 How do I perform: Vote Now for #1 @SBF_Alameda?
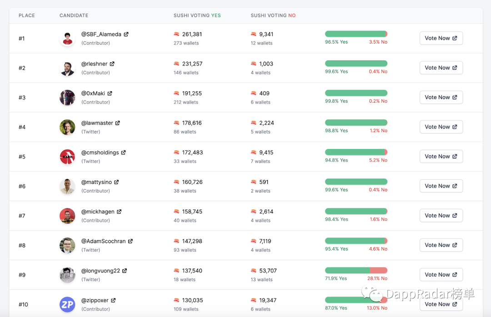(x=441, y=38)
